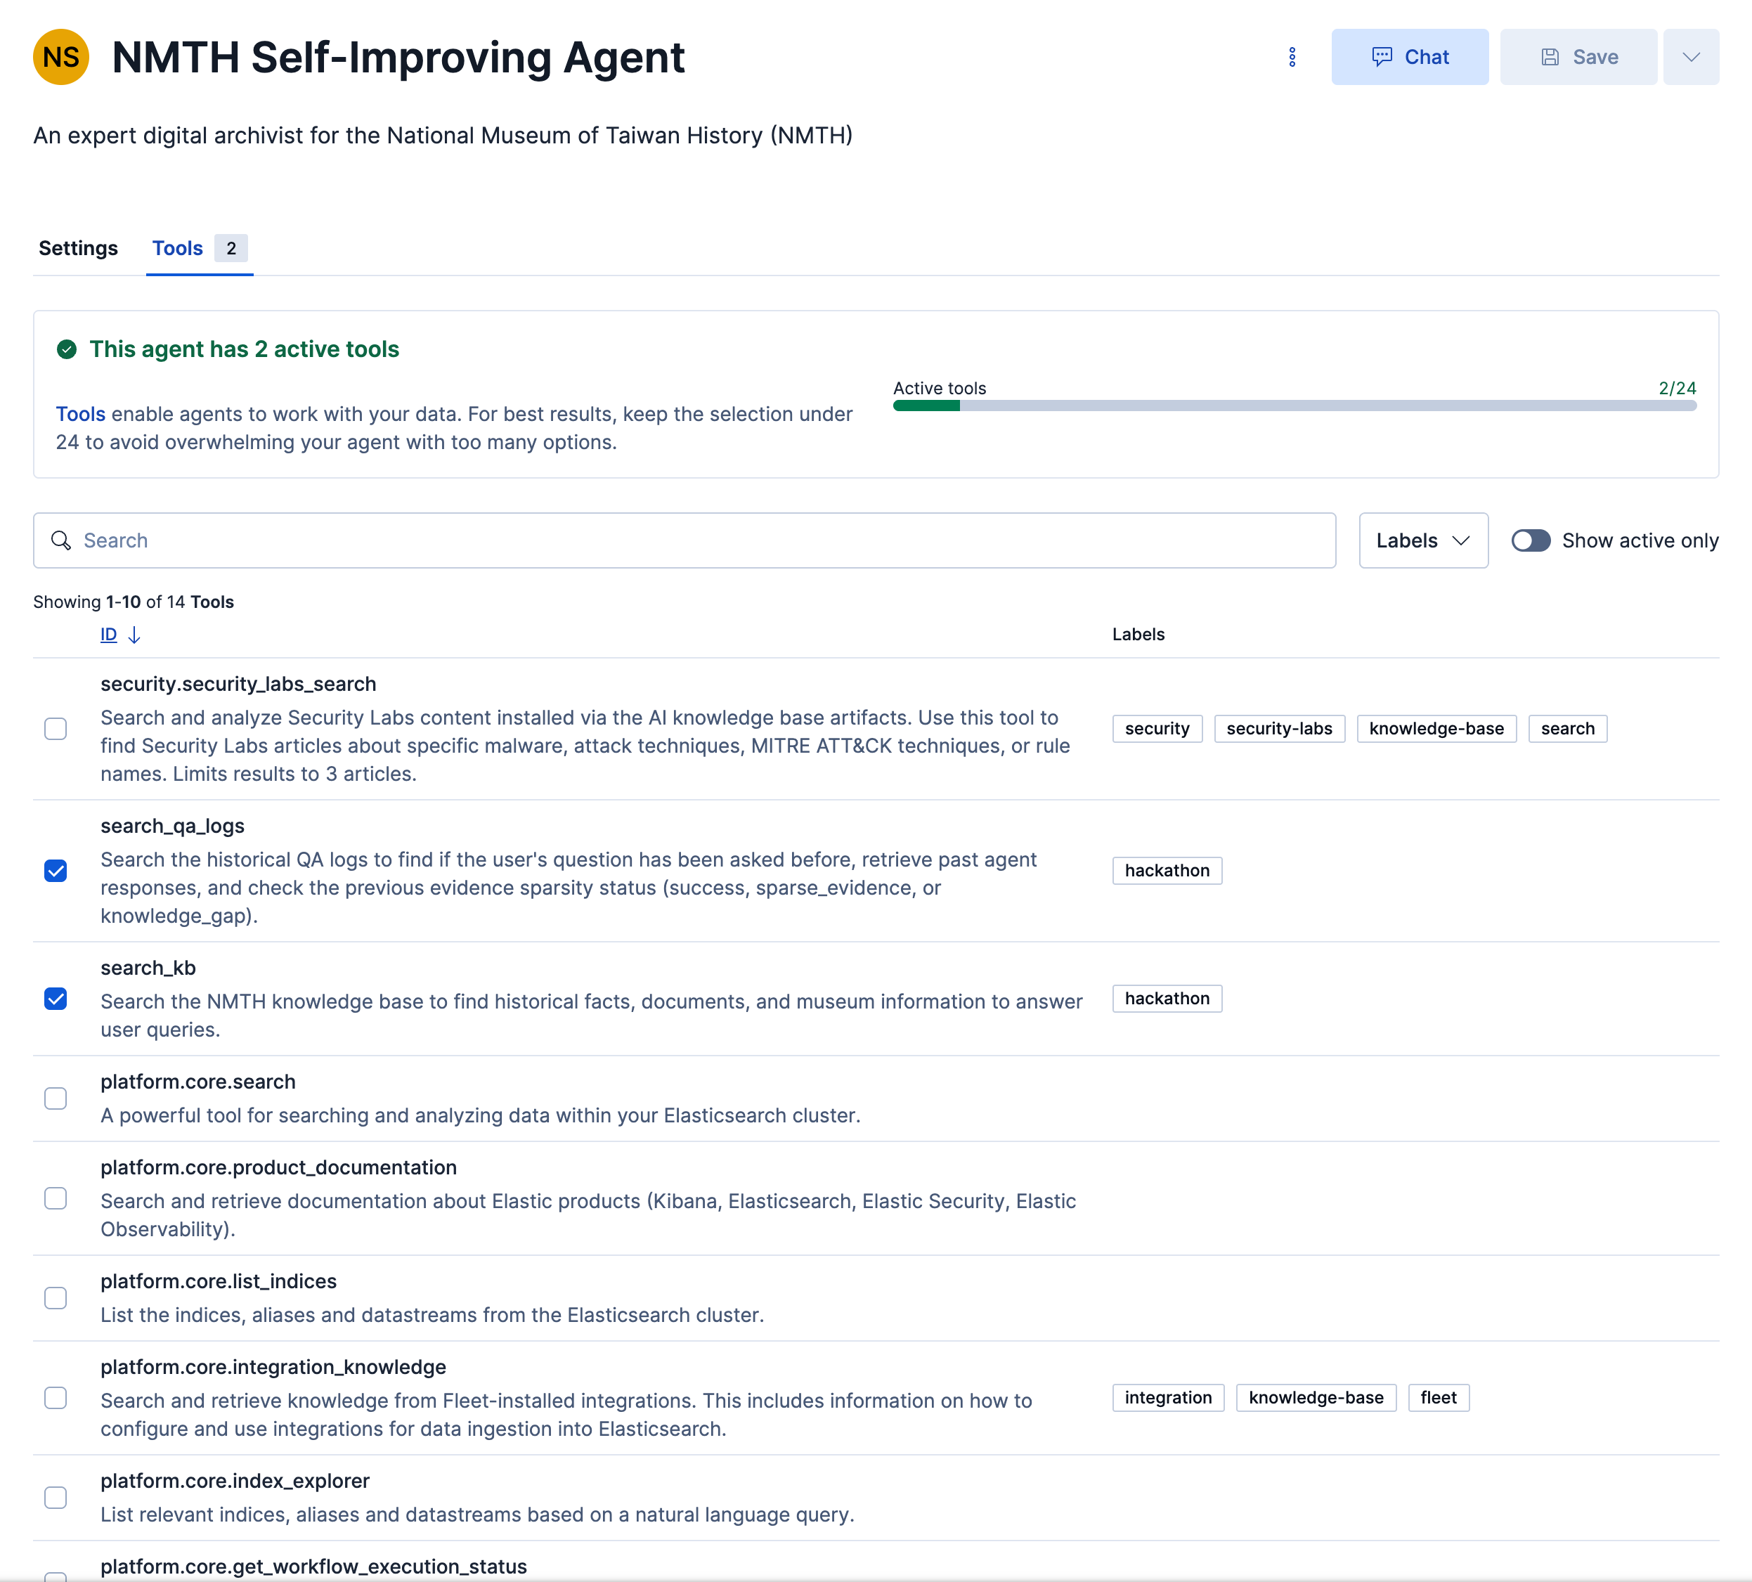Click the Active tools progress bar

click(x=1294, y=406)
